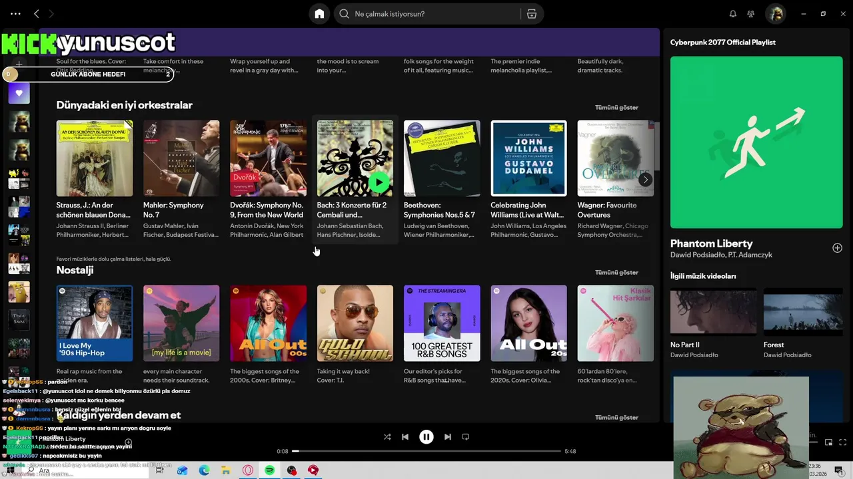Enter full screen mode icon
This screenshot has height=479, width=853.
pyautogui.click(x=843, y=442)
